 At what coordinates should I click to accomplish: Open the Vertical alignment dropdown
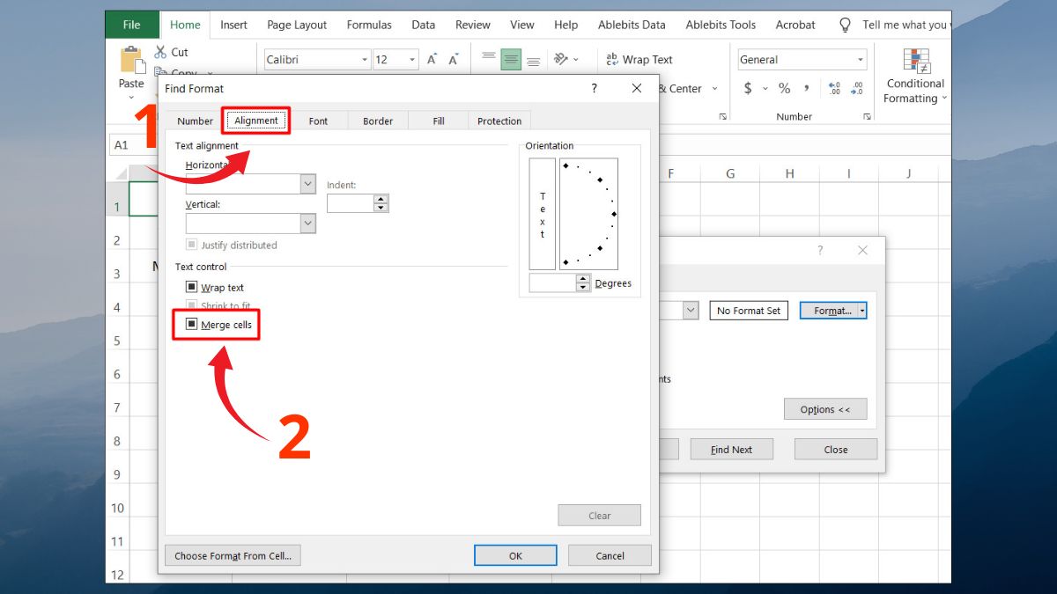[x=307, y=224]
